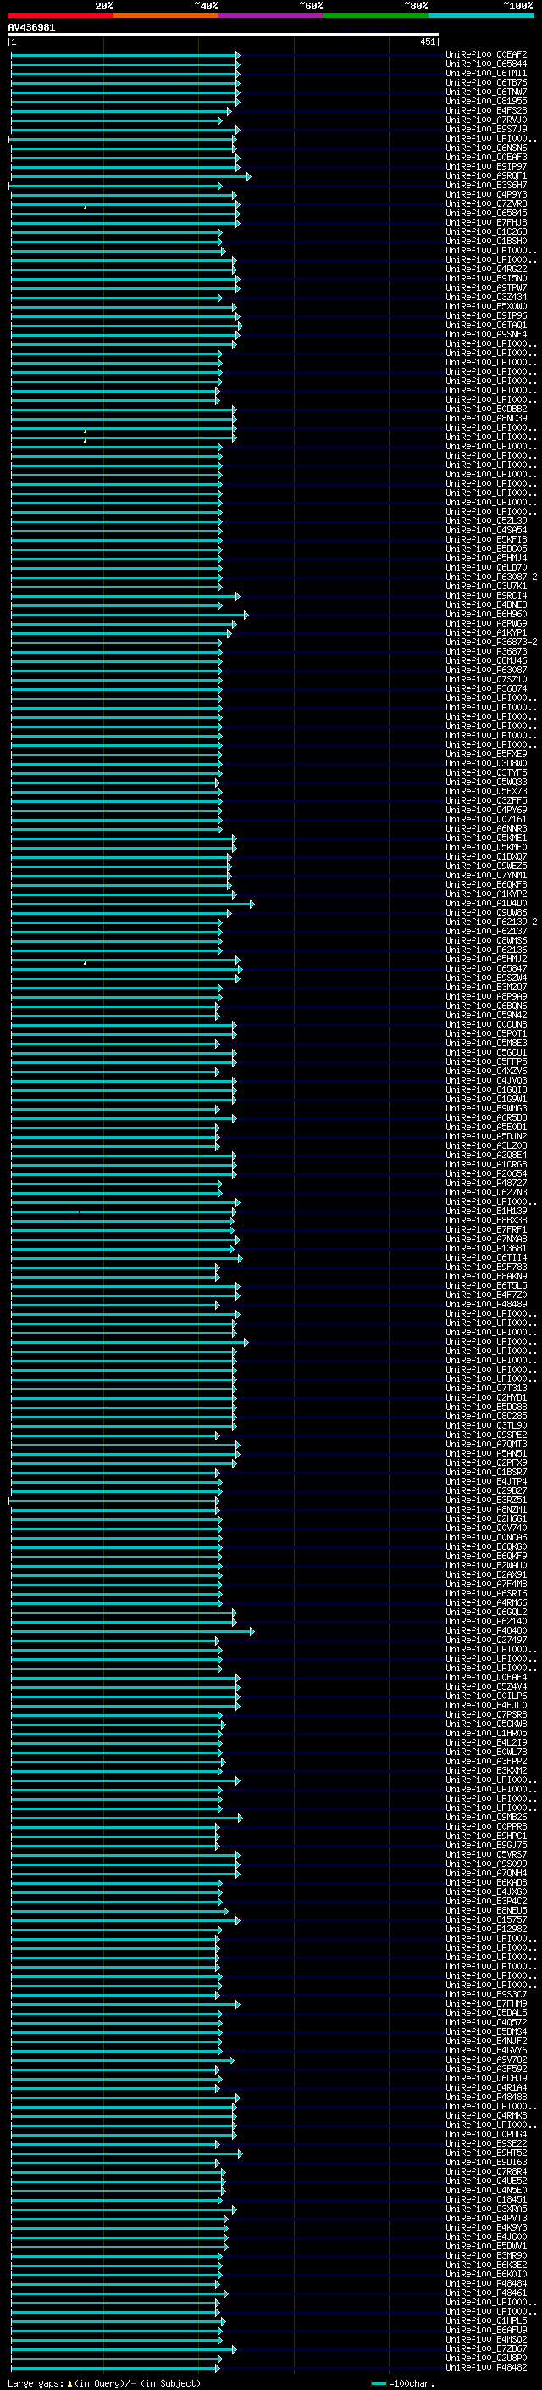Image resolution: width=542 pixels, height=2390 pixels.
Task: Select hit label UniRef100_B1H139
Action: (x=485, y=1211)
